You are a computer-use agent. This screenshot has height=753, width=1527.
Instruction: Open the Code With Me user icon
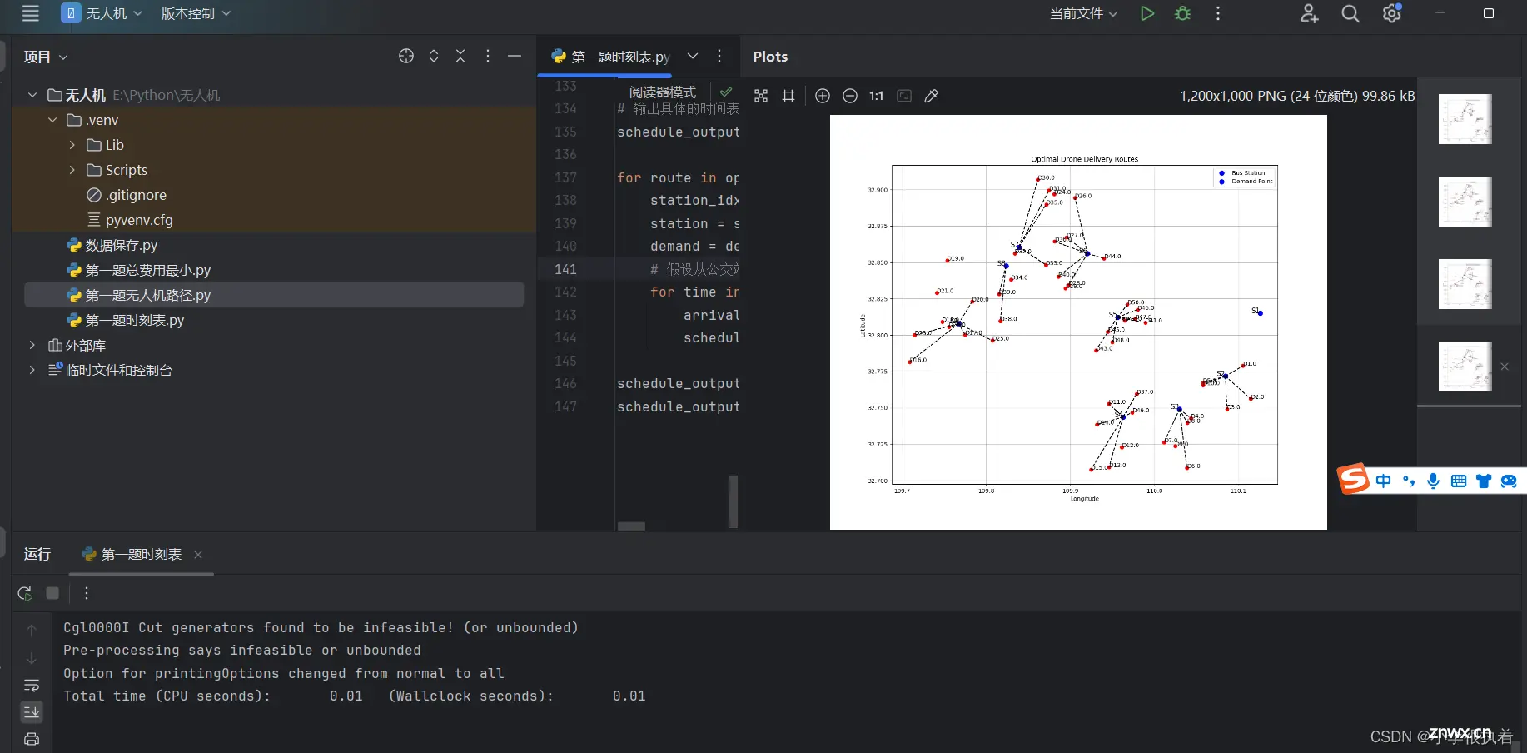[x=1310, y=13]
